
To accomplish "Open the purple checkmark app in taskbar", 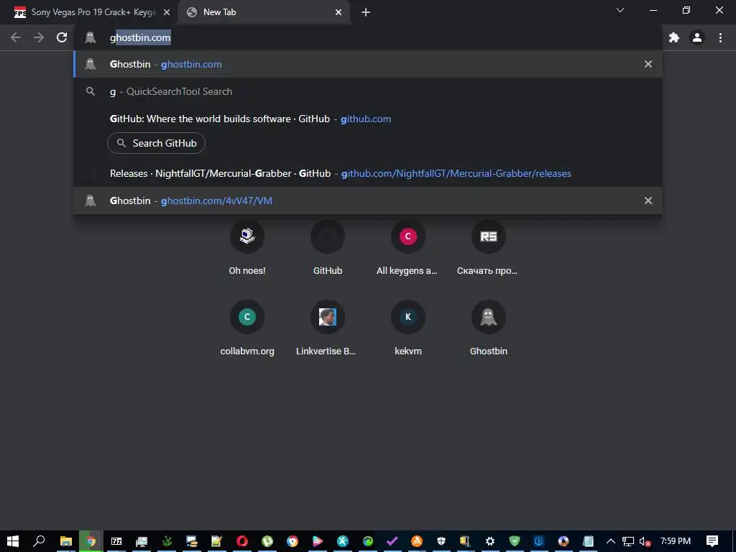I will click(392, 541).
